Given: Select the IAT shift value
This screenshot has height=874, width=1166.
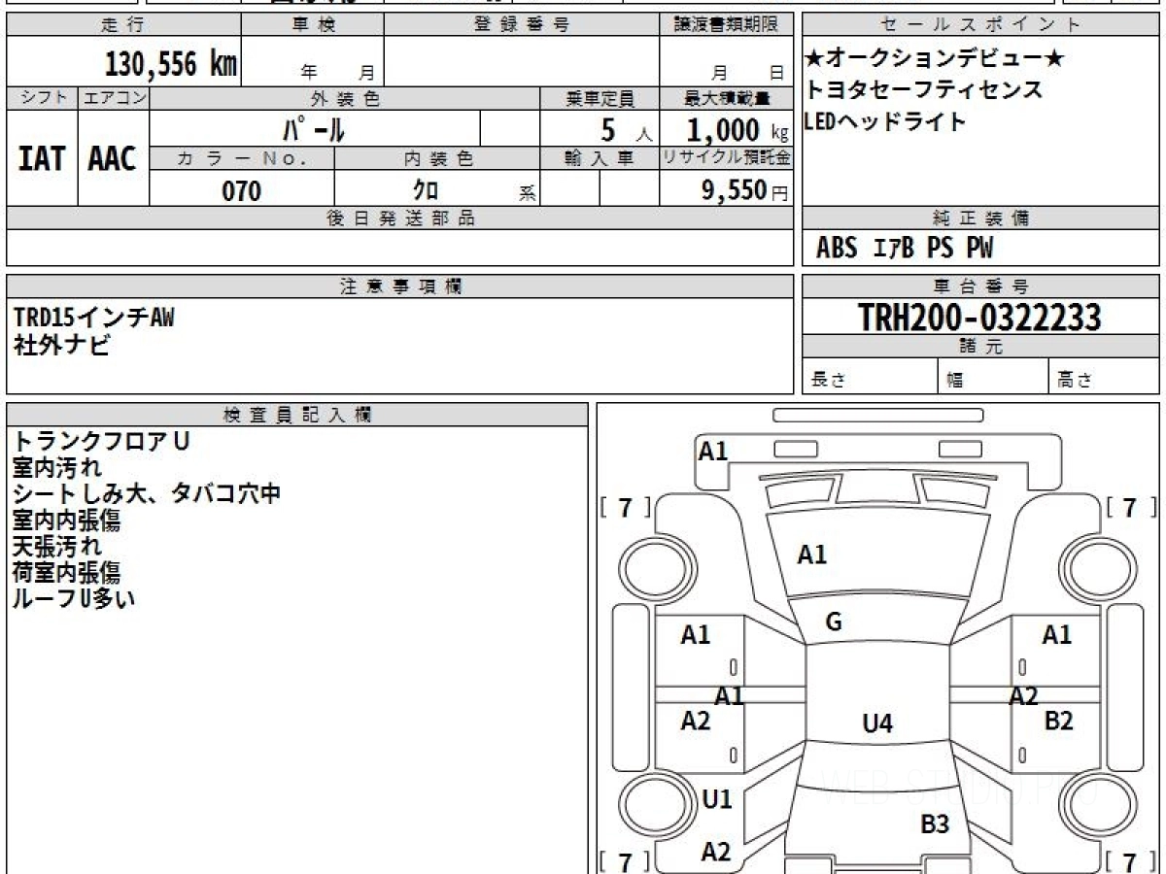Looking at the screenshot, I should (x=42, y=158).
